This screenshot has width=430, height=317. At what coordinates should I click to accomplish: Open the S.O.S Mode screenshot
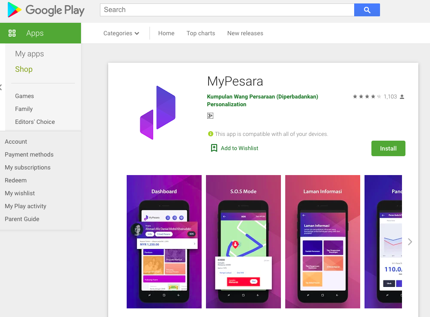[x=243, y=242]
